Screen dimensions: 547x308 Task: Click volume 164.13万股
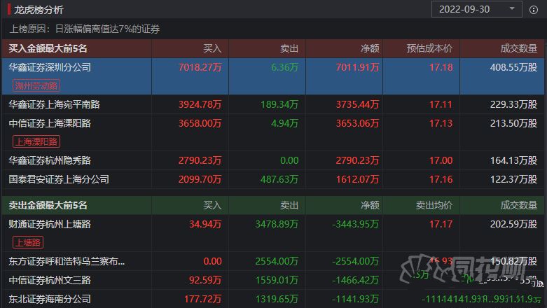(x=513, y=160)
